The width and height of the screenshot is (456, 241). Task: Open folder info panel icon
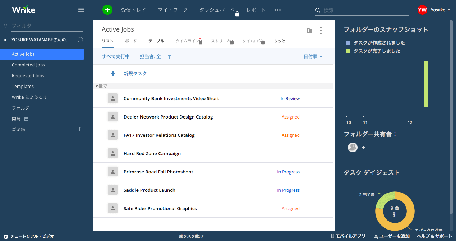[309, 31]
